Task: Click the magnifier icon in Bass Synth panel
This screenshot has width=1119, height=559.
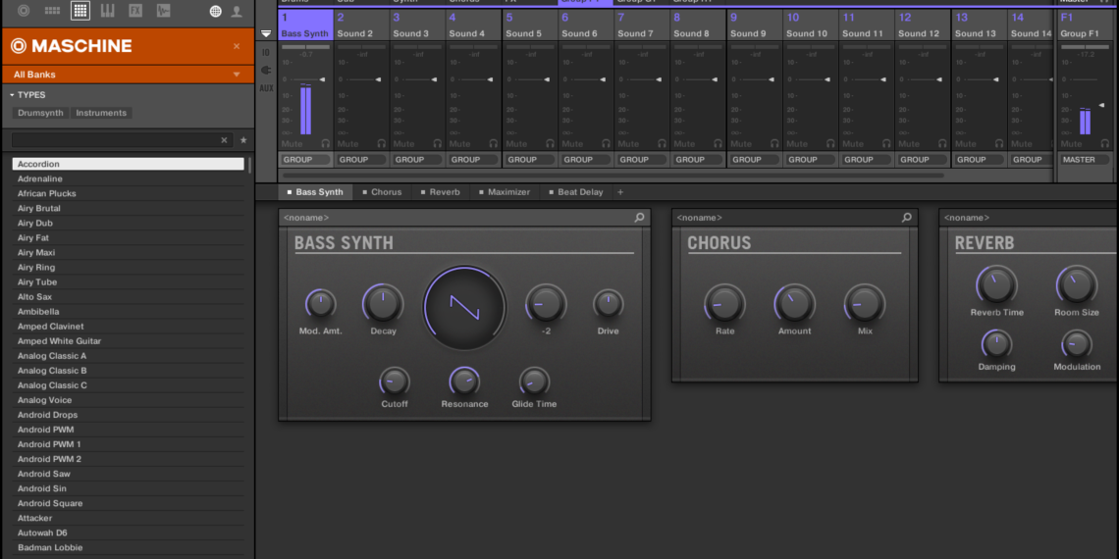Action: point(640,218)
